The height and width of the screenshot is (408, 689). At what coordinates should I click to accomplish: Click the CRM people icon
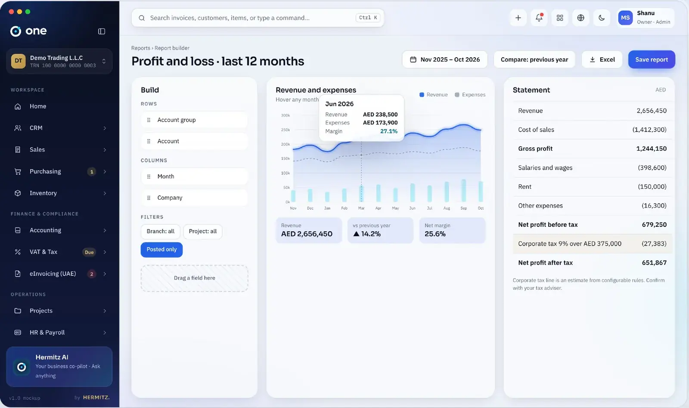pyautogui.click(x=18, y=128)
